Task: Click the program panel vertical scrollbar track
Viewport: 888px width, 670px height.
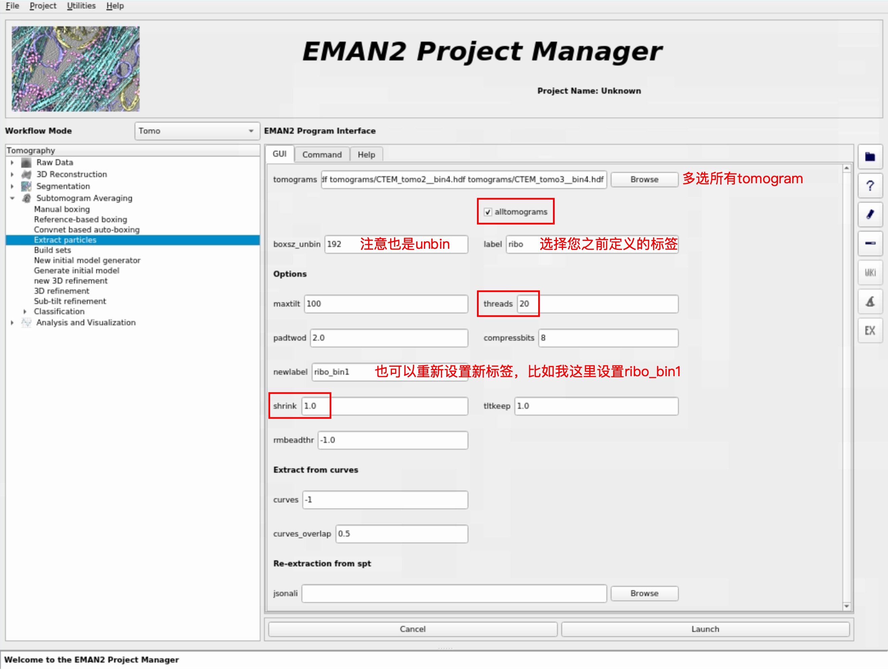Action: pos(846,388)
